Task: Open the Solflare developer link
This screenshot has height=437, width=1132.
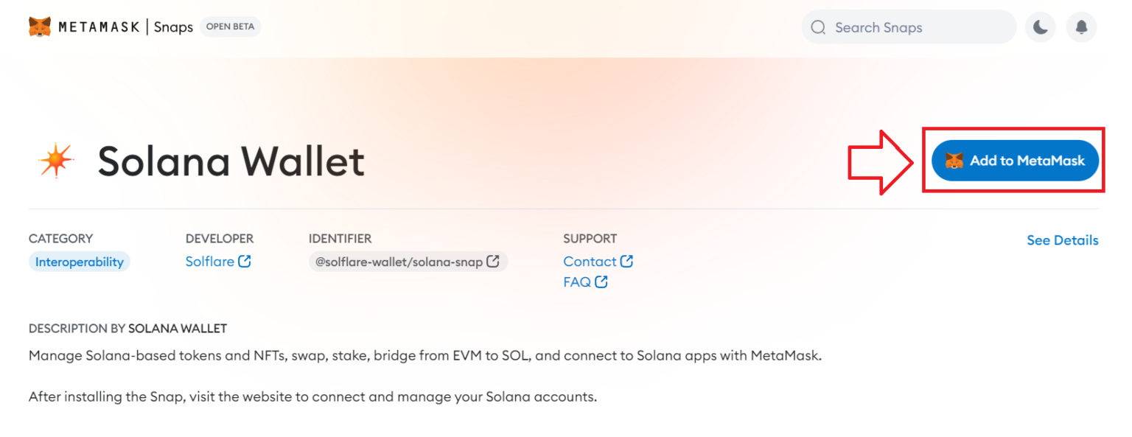Action: pos(209,261)
